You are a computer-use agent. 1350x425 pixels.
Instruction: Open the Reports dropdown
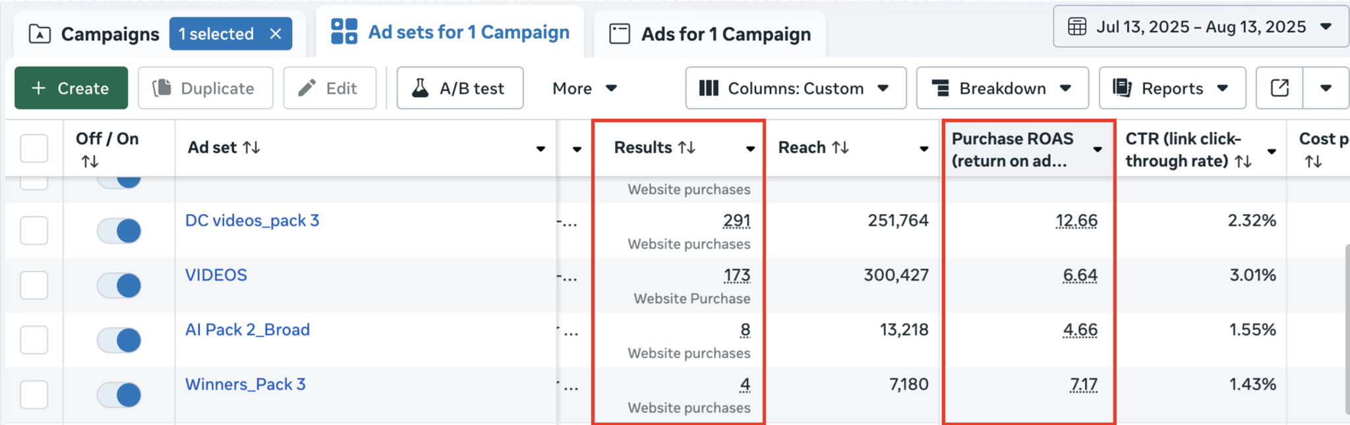click(1172, 88)
